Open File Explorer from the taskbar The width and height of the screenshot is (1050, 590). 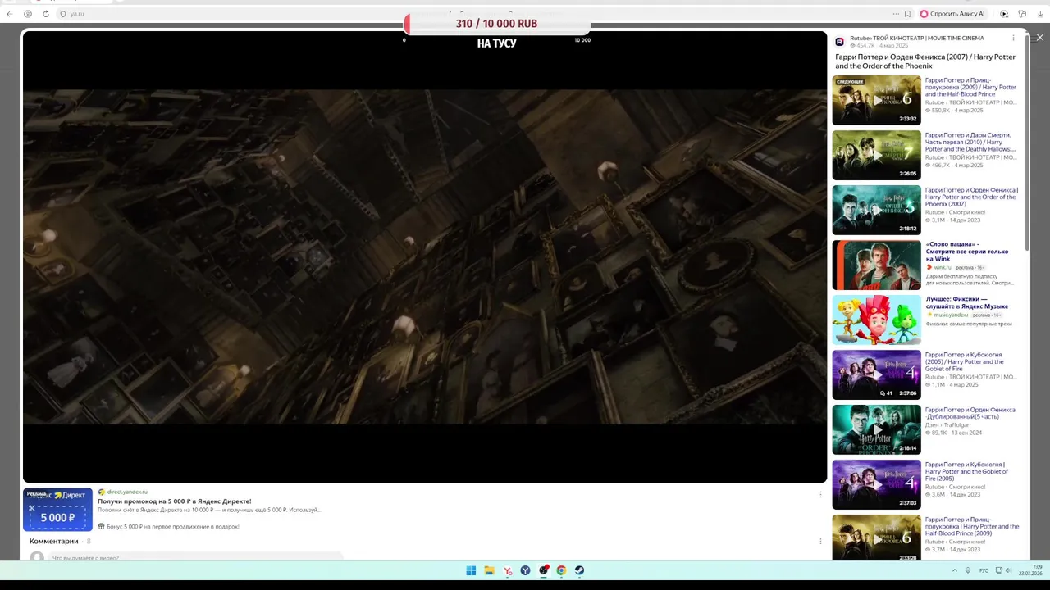tap(489, 570)
